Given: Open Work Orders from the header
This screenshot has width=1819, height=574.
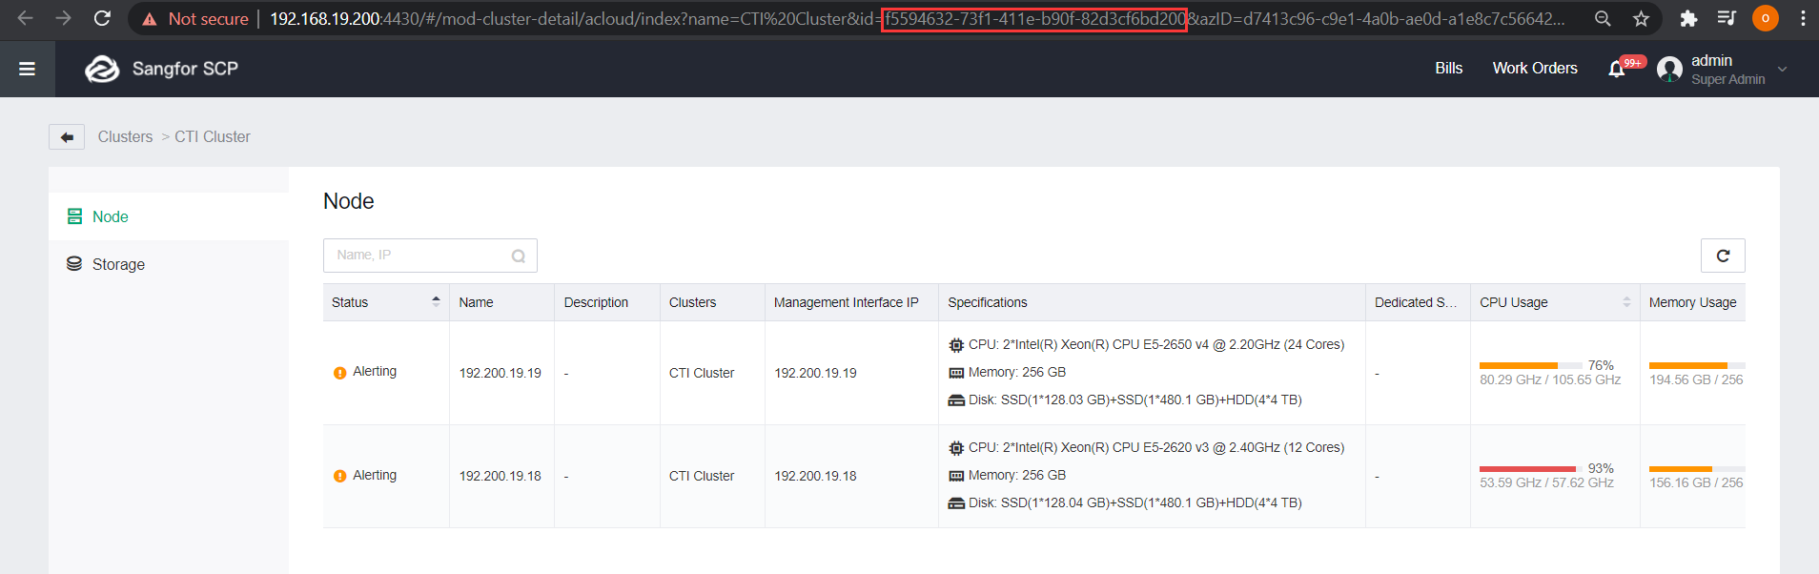Looking at the screenshot, I should point(1534,69).
